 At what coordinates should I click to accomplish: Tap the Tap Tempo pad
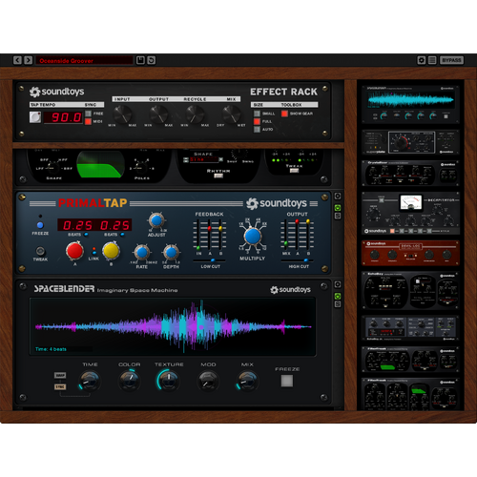35,117
